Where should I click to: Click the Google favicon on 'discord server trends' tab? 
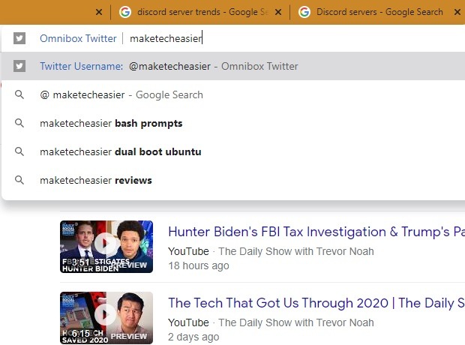[125, 12]
